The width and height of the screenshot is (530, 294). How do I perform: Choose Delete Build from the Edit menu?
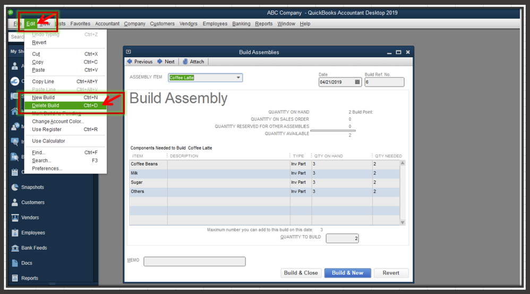coord(65,105)
